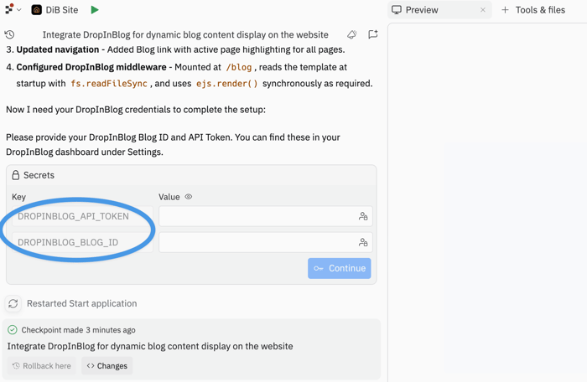Image resolution: width=587 pixels, height=382 pixels.
Task: Click the Secrets lock icon
Action: [15, 175]
